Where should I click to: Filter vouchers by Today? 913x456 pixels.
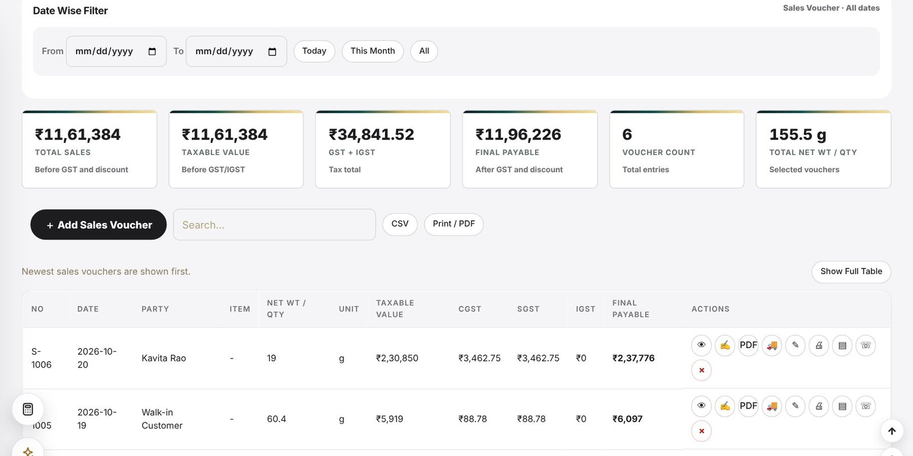click(314, 51)
